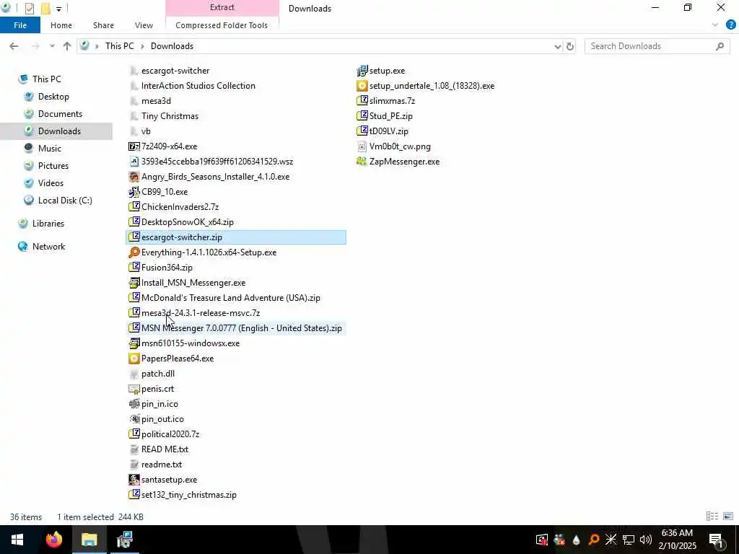Click the Properties quick access toolbar icon
739x554 pixels.
[x=29, y=9]
